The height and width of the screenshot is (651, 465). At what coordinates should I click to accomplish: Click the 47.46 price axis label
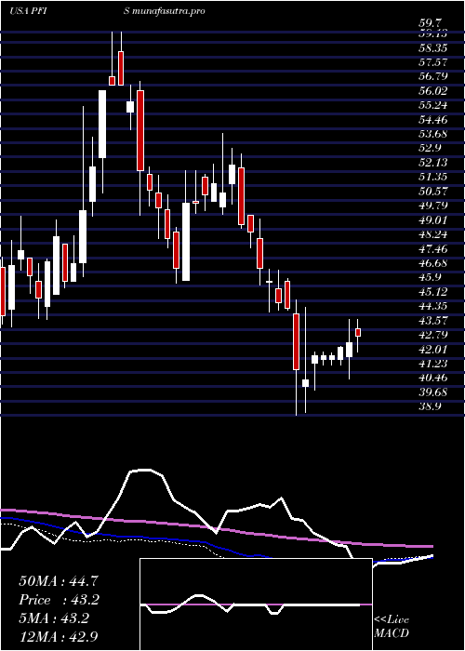coord(432,248)
